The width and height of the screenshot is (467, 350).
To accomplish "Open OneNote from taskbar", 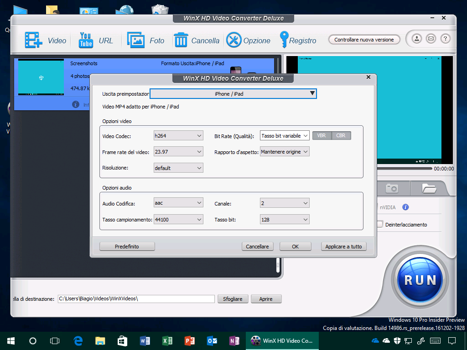I will [234, 341].
